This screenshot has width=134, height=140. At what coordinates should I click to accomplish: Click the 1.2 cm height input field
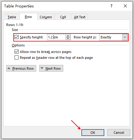click(x=56, y=37)
